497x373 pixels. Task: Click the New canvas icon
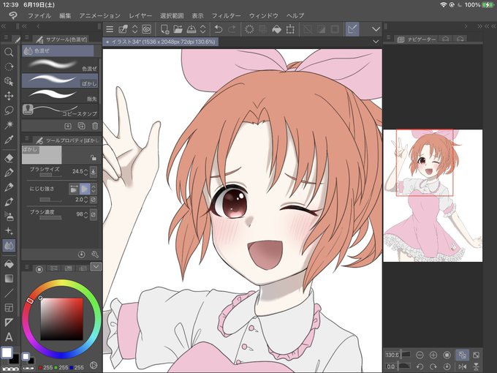164,29
